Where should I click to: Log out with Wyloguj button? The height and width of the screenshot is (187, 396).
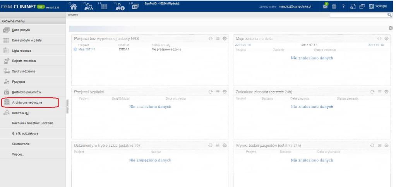click(x=378, y=6)
